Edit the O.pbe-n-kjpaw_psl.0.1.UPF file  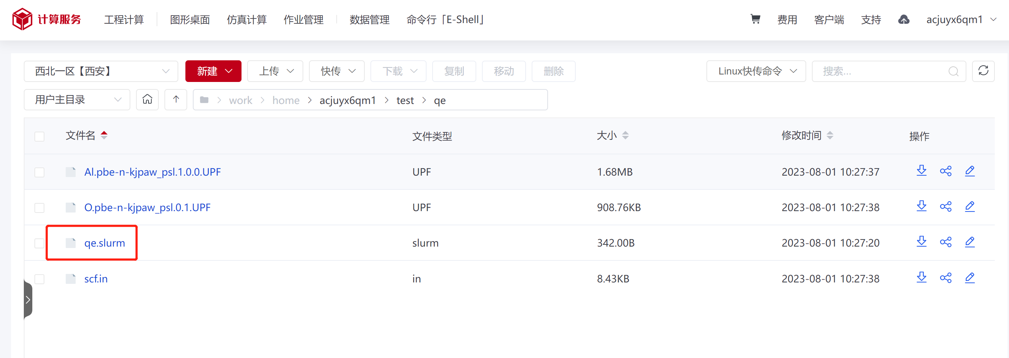pos(970,206)
